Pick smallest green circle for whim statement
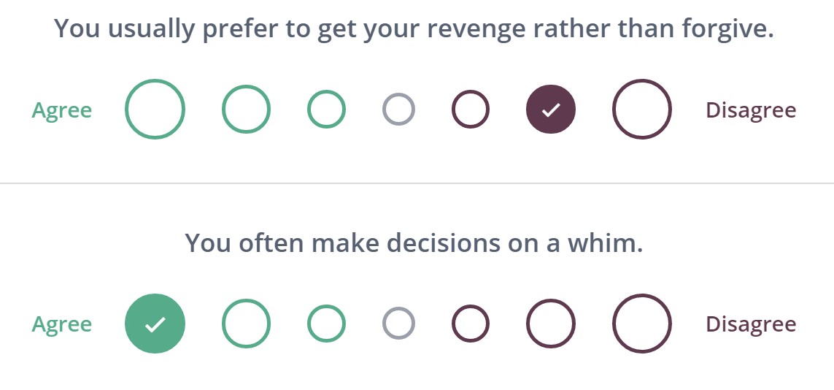This screenshot has width=834, height=390. pos(326,324)
